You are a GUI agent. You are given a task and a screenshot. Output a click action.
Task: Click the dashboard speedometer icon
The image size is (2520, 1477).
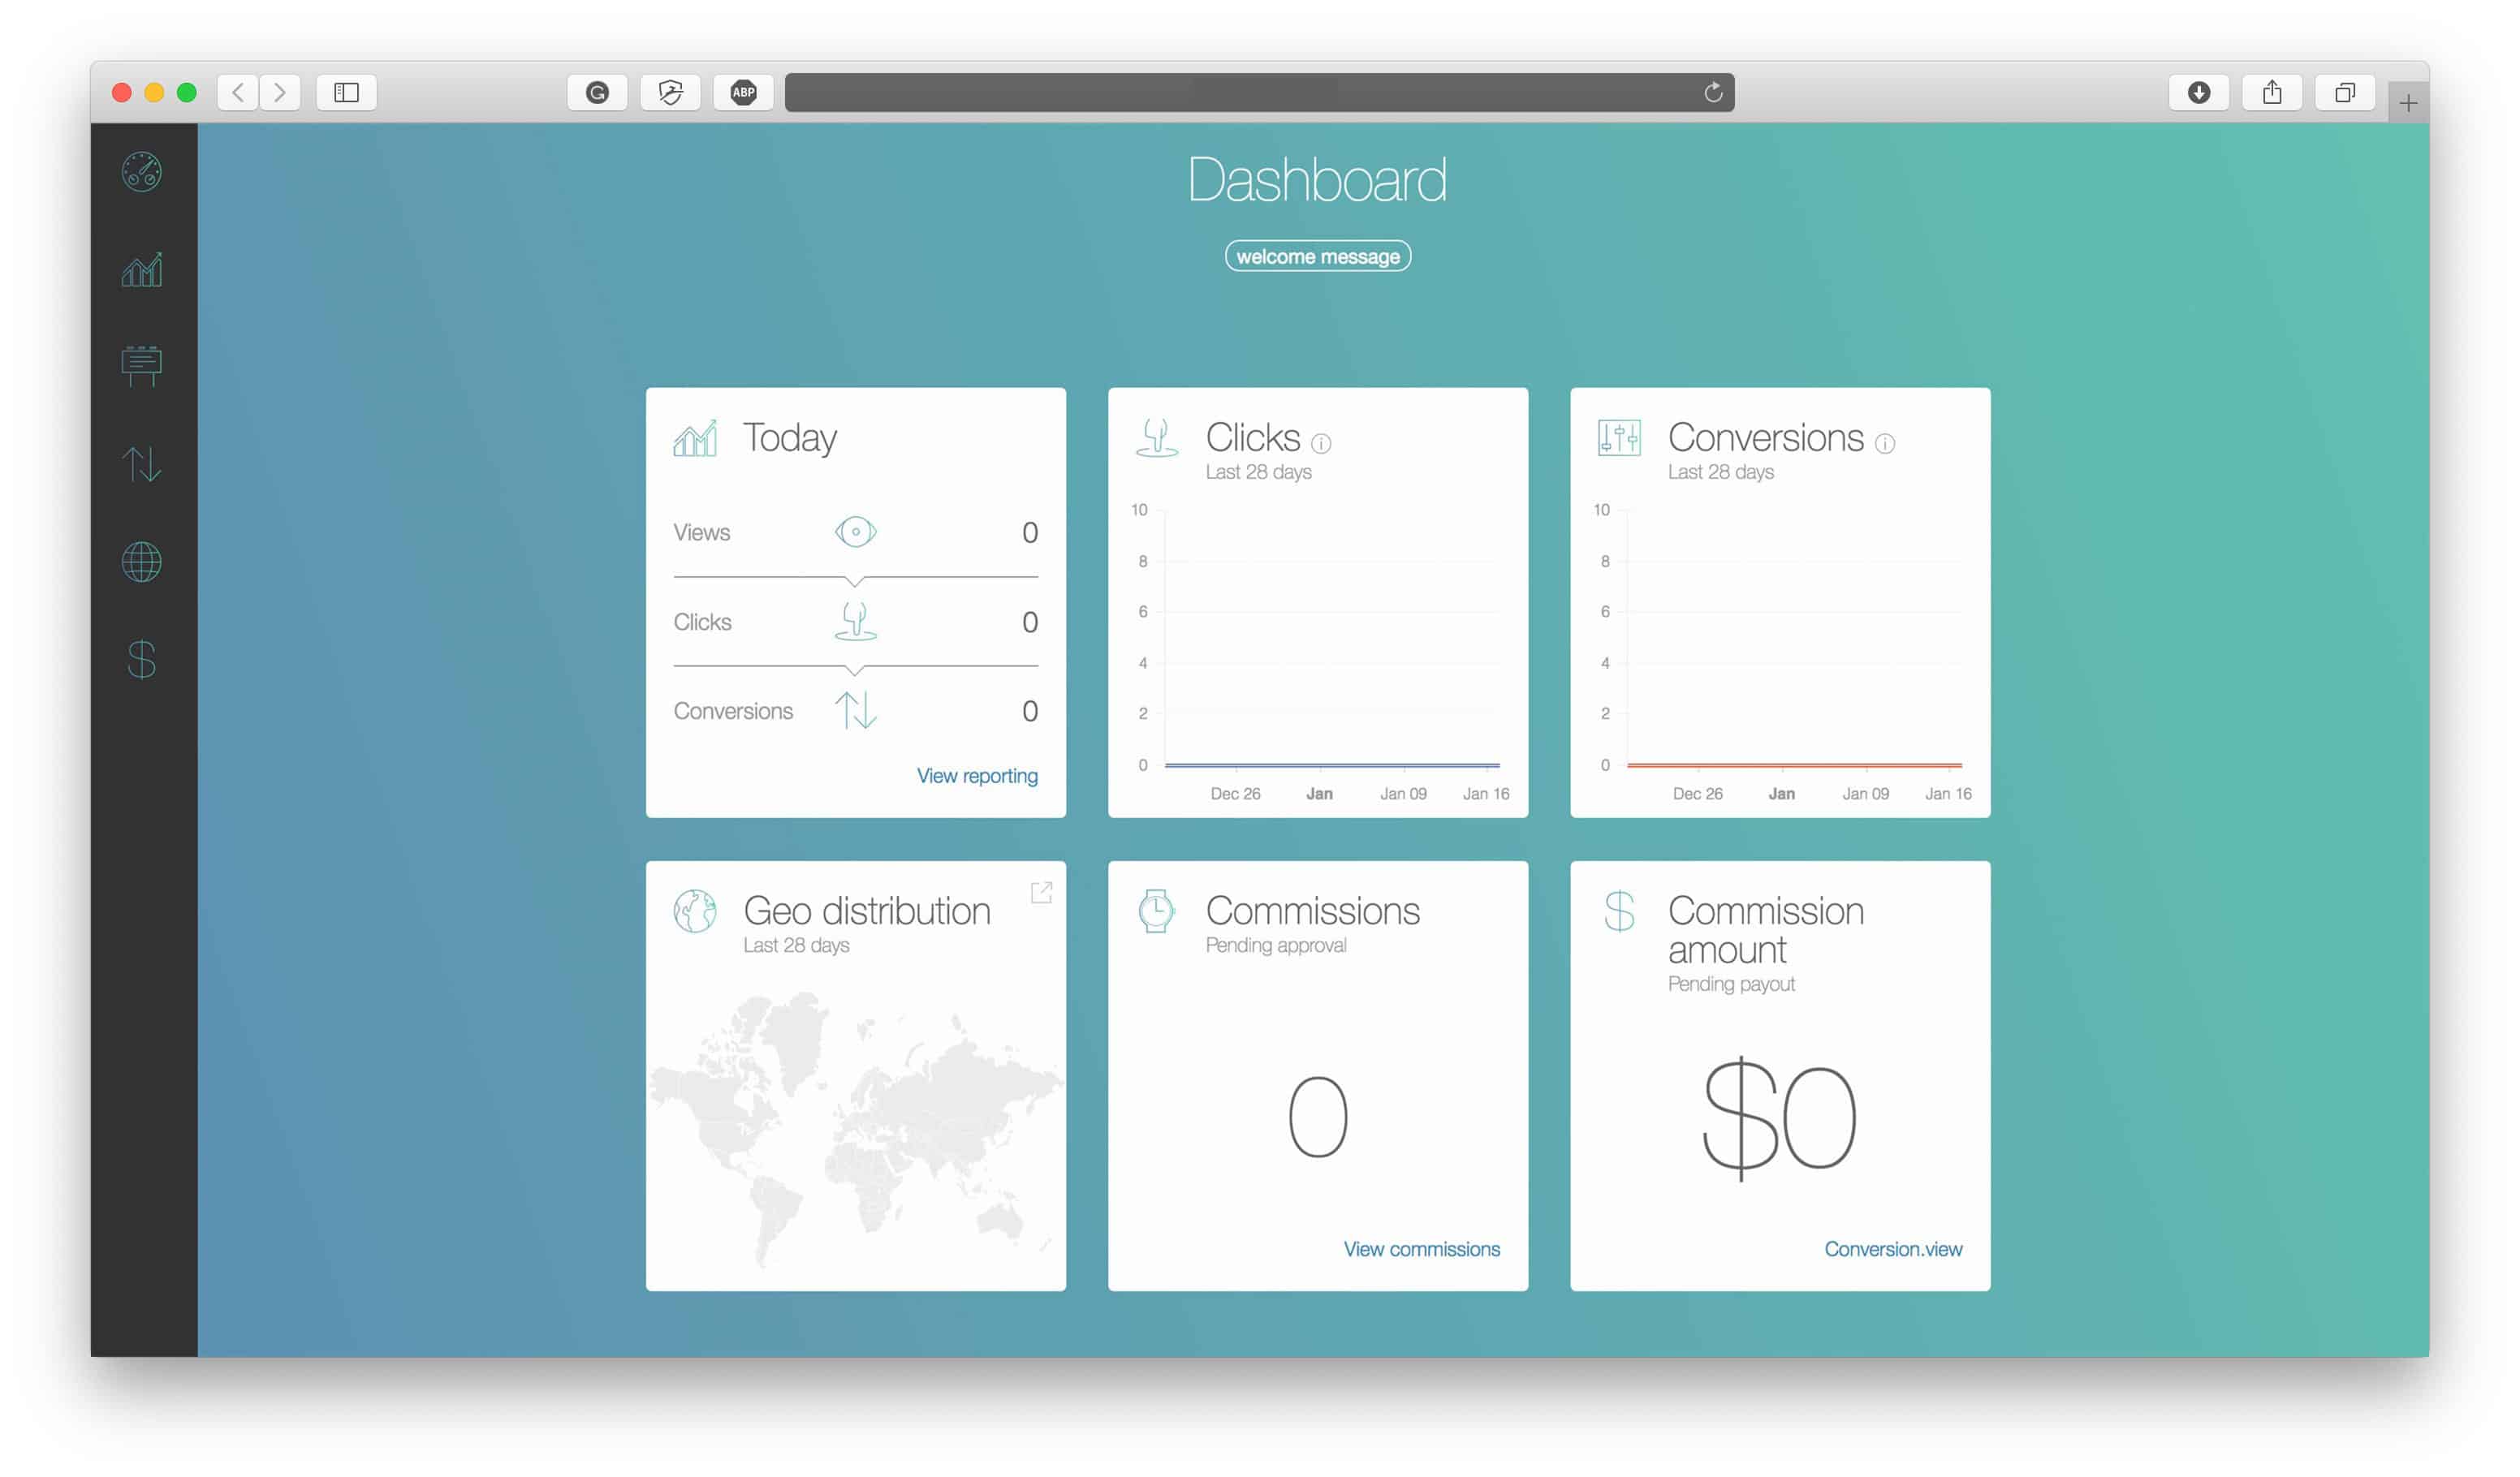(142, 170)
